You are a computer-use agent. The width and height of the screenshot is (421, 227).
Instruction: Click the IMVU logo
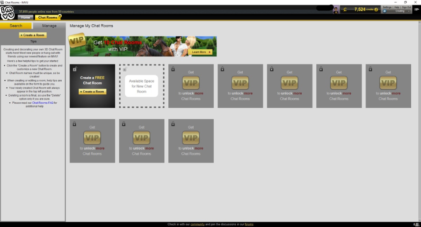(x=7, y=13)
